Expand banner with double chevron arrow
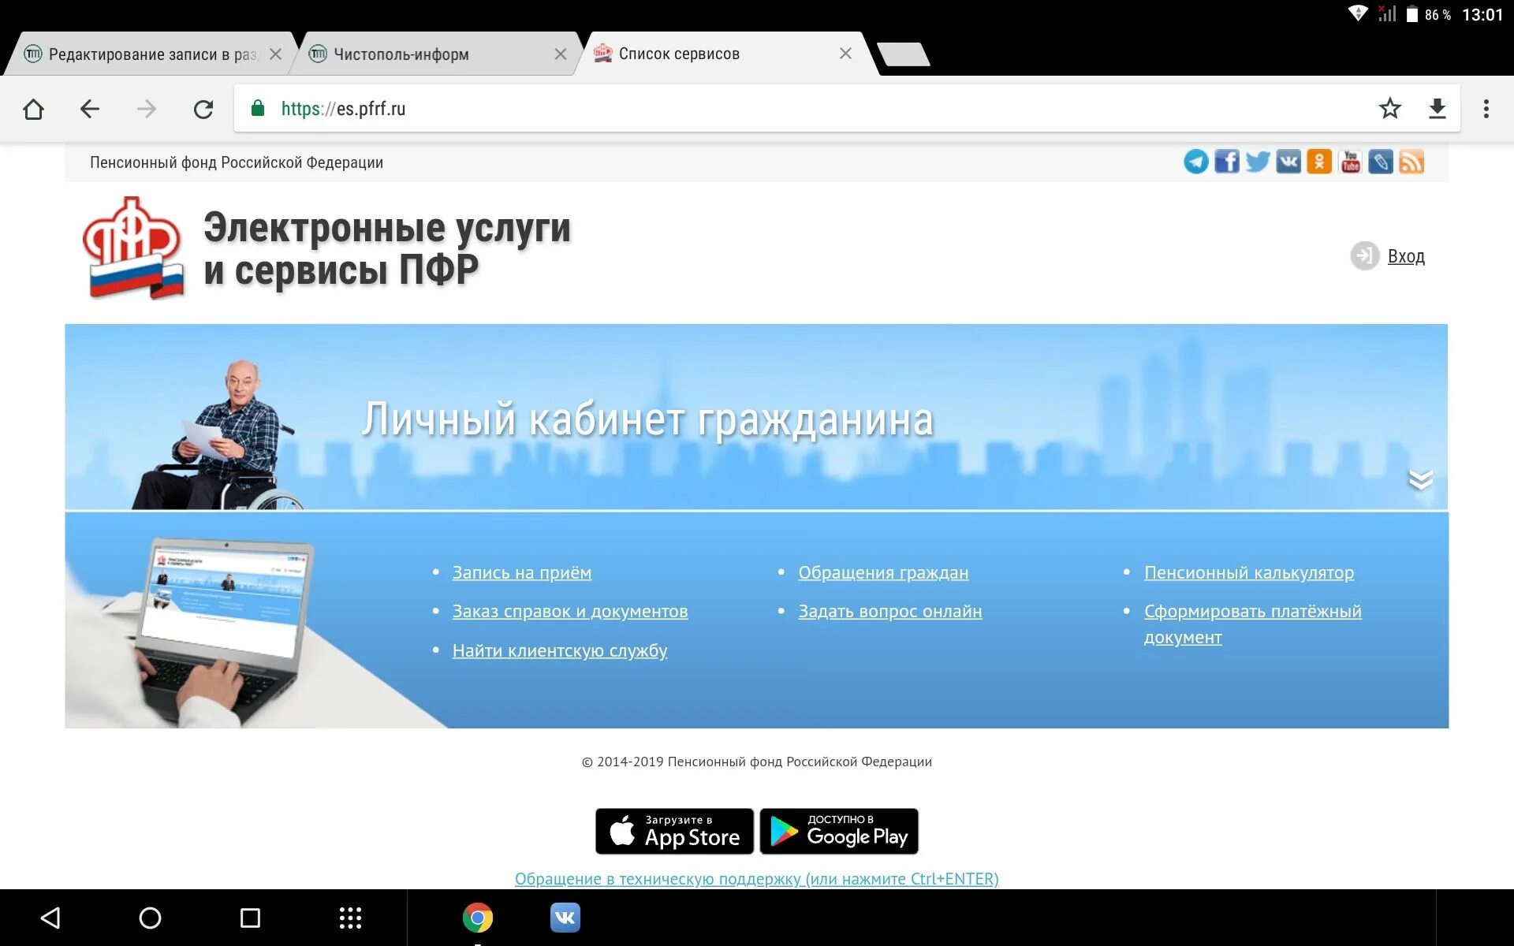The height and width of the screenshot is (946, 1514). click(1419, 479)
